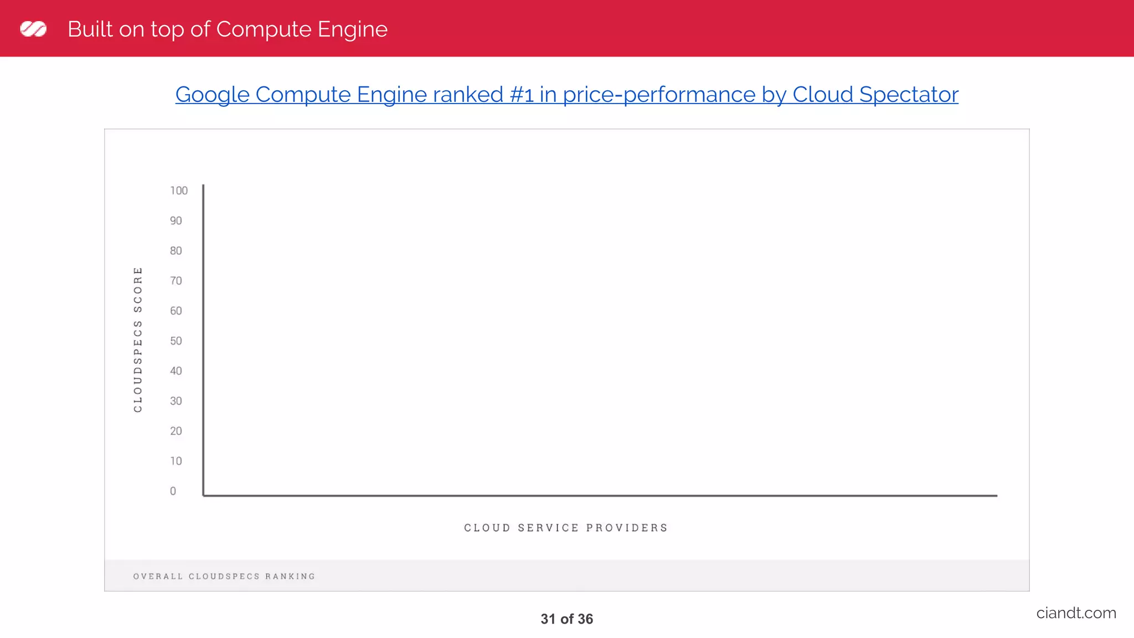Screen dimensions: 1134x638
Task: Select the 20 tick label on the axis
Action: [176, 431]
